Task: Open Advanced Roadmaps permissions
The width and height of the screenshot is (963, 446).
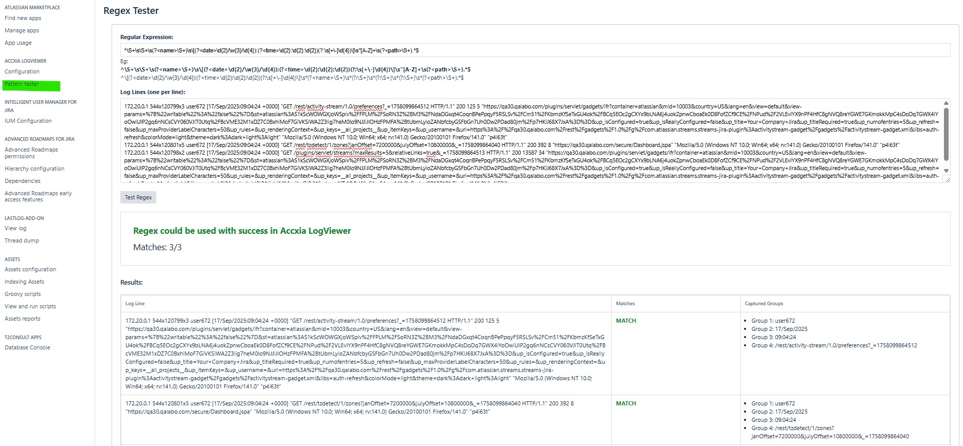Action: coord(31,153)
